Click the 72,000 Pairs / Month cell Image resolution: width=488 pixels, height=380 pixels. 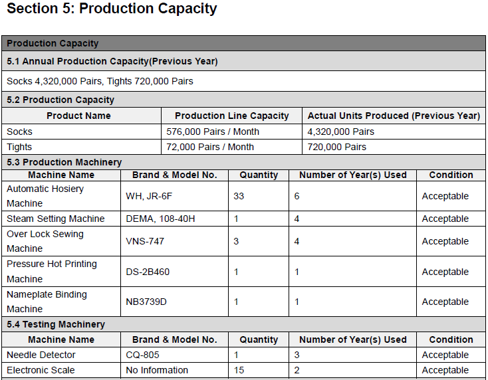210,147
